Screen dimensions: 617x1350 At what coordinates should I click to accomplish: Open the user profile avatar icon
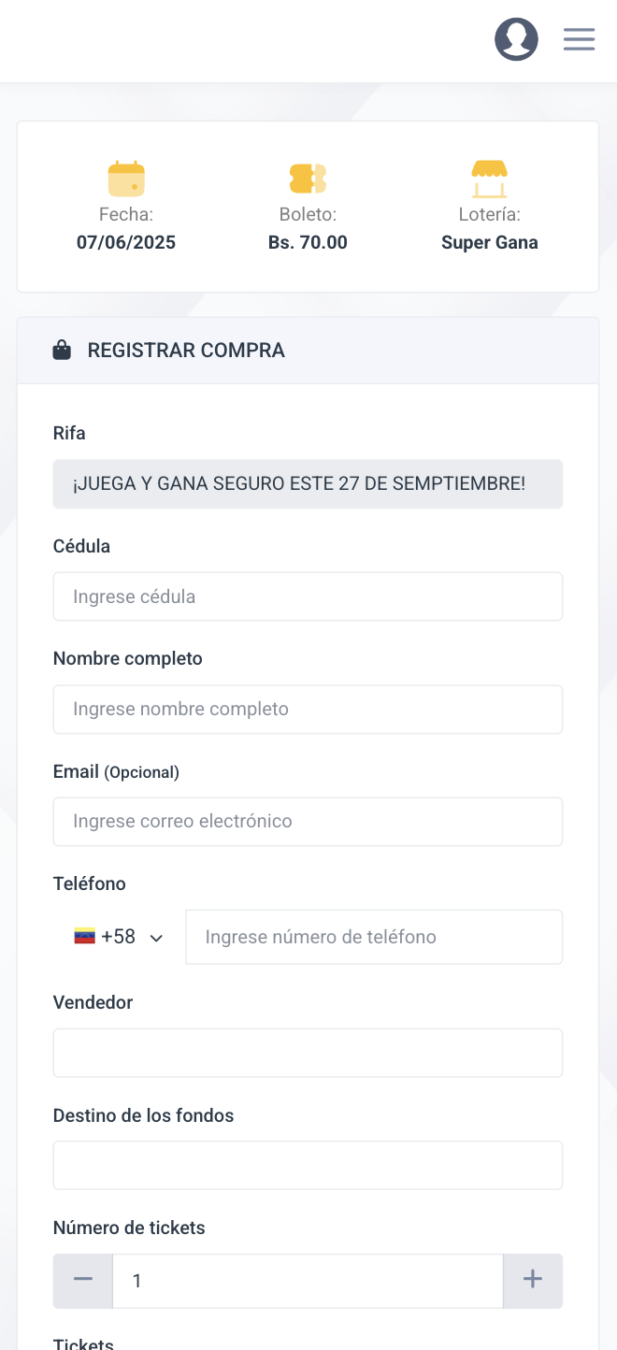click(516, 39)
